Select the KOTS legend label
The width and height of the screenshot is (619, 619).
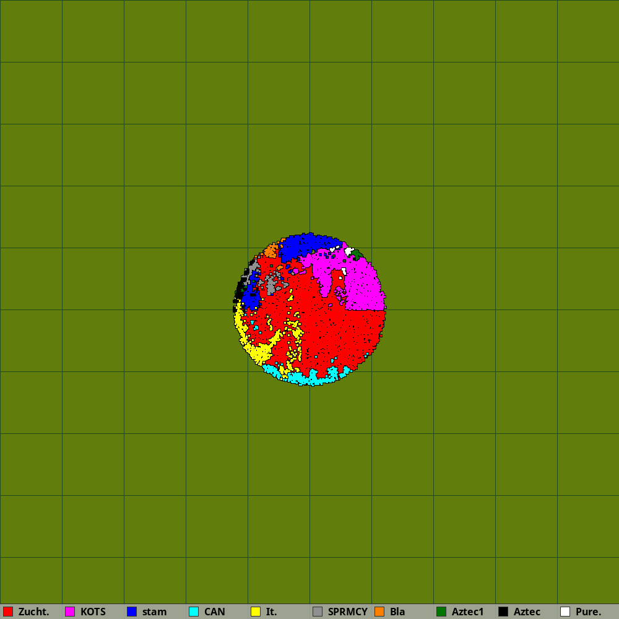pyautogui.click(x=93, y=612)
